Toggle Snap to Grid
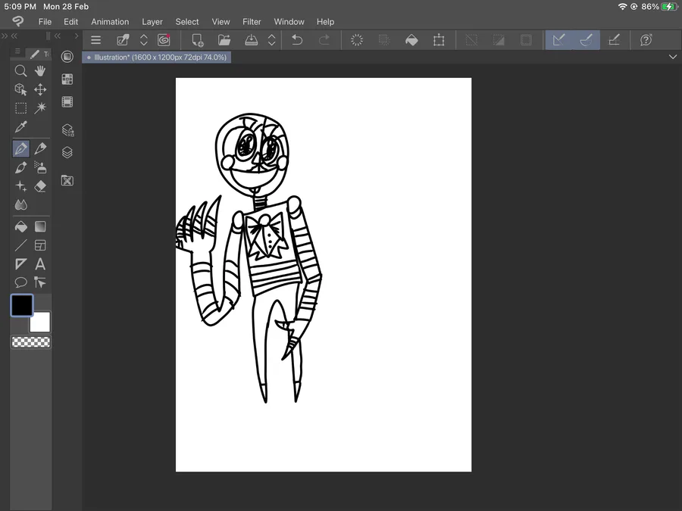The image size is (682, 511). click(614, 40)
